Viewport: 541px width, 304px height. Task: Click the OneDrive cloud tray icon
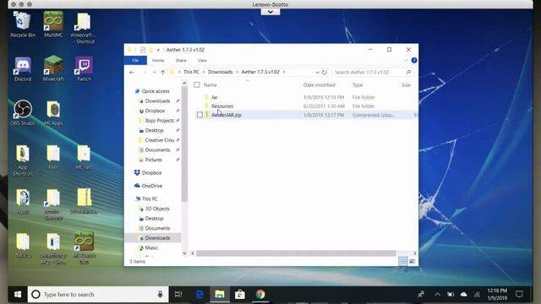click(x=463, y=295)
